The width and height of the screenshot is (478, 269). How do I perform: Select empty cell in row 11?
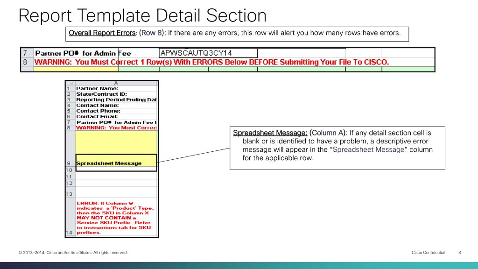coord(116,177)
